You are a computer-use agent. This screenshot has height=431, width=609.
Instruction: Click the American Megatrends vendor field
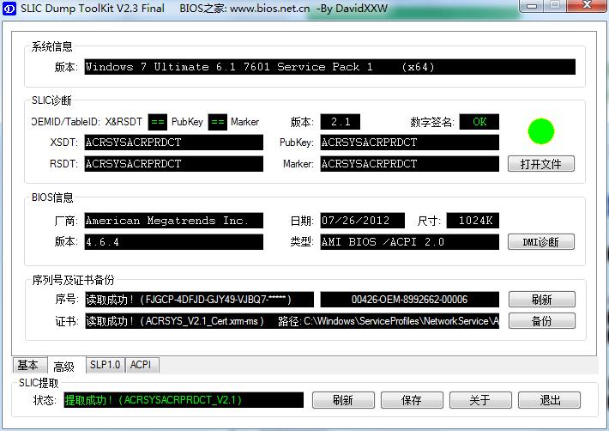[173, 221]
